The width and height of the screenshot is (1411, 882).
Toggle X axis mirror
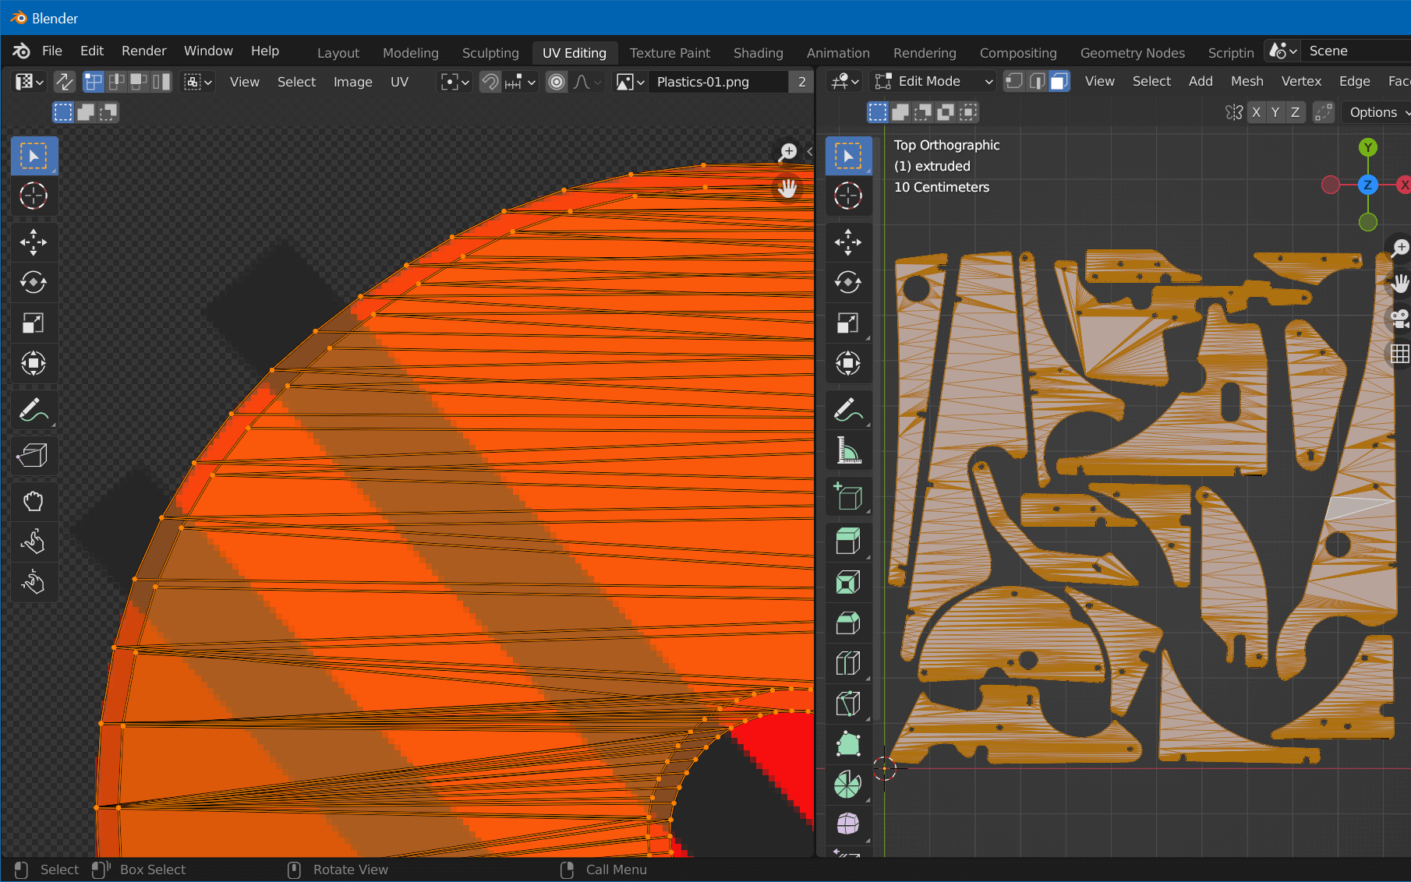(x=1255, y=112)
